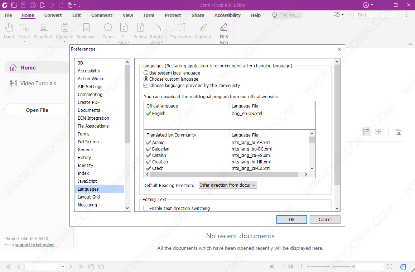Viewport: 415px width, 272px height.
Task: Click the Open File button
Action: (37, 110)
